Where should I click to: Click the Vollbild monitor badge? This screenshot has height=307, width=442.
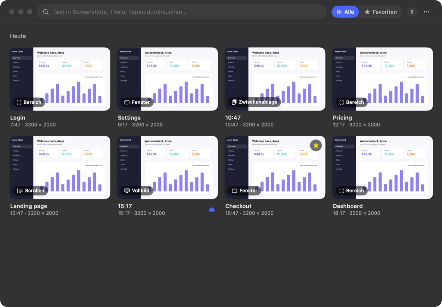137,191
